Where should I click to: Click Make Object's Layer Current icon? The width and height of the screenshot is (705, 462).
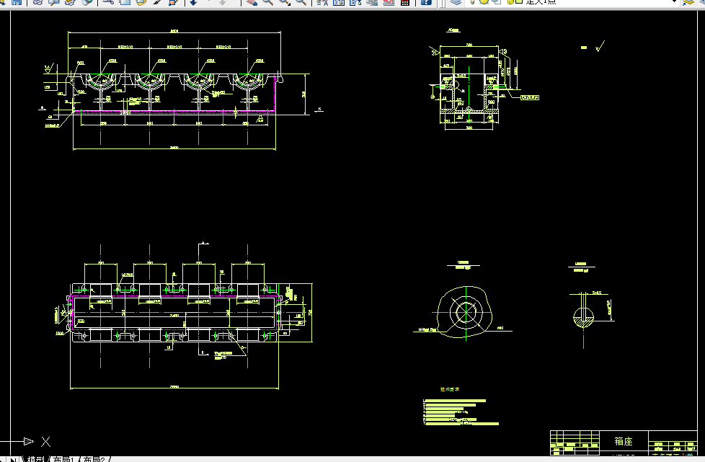coord(688,1)
